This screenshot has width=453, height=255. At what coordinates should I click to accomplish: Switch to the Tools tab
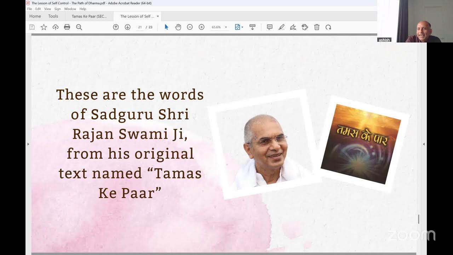coord(53,16)
